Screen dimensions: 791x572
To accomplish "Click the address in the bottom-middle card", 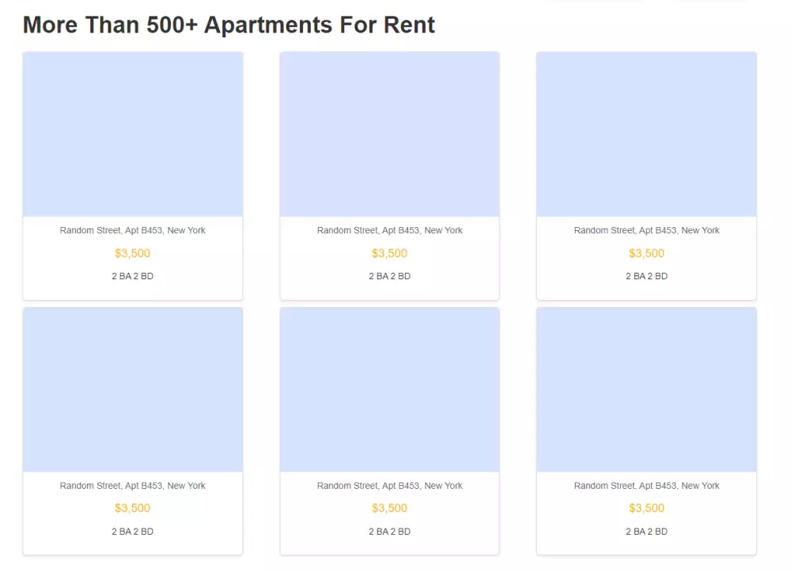I will click(x=390, y=486).
